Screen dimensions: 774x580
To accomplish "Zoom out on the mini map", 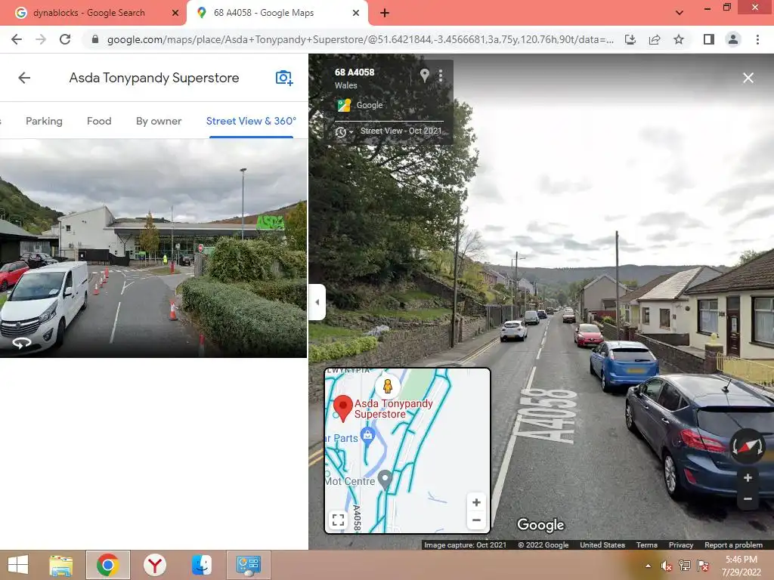I will tap(476, 520).
